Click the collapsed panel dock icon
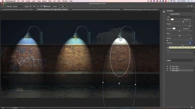The image size is (195, 109). (x=164, y=12)
